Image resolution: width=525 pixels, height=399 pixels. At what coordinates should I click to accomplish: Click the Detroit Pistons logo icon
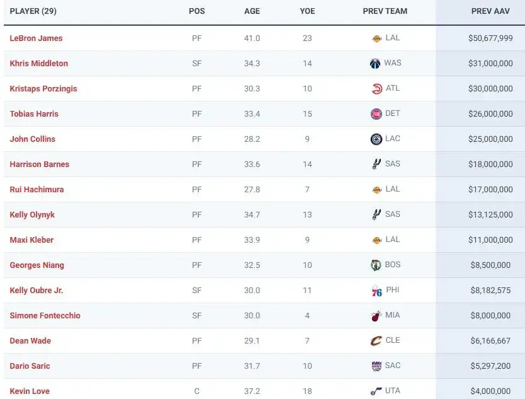(x=376, y=114)
